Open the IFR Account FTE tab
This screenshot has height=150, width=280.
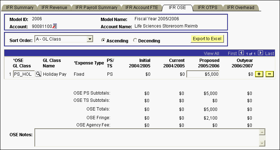(x=141, y=7)
